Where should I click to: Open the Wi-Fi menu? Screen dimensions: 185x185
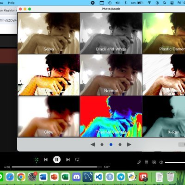pos(149,3)
